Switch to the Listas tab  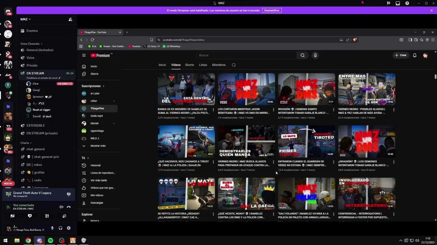(203, 65)
